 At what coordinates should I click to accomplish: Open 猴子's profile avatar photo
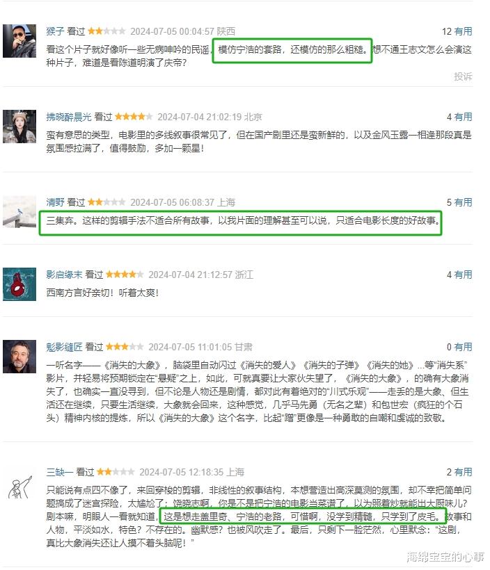tap(19, 41)
